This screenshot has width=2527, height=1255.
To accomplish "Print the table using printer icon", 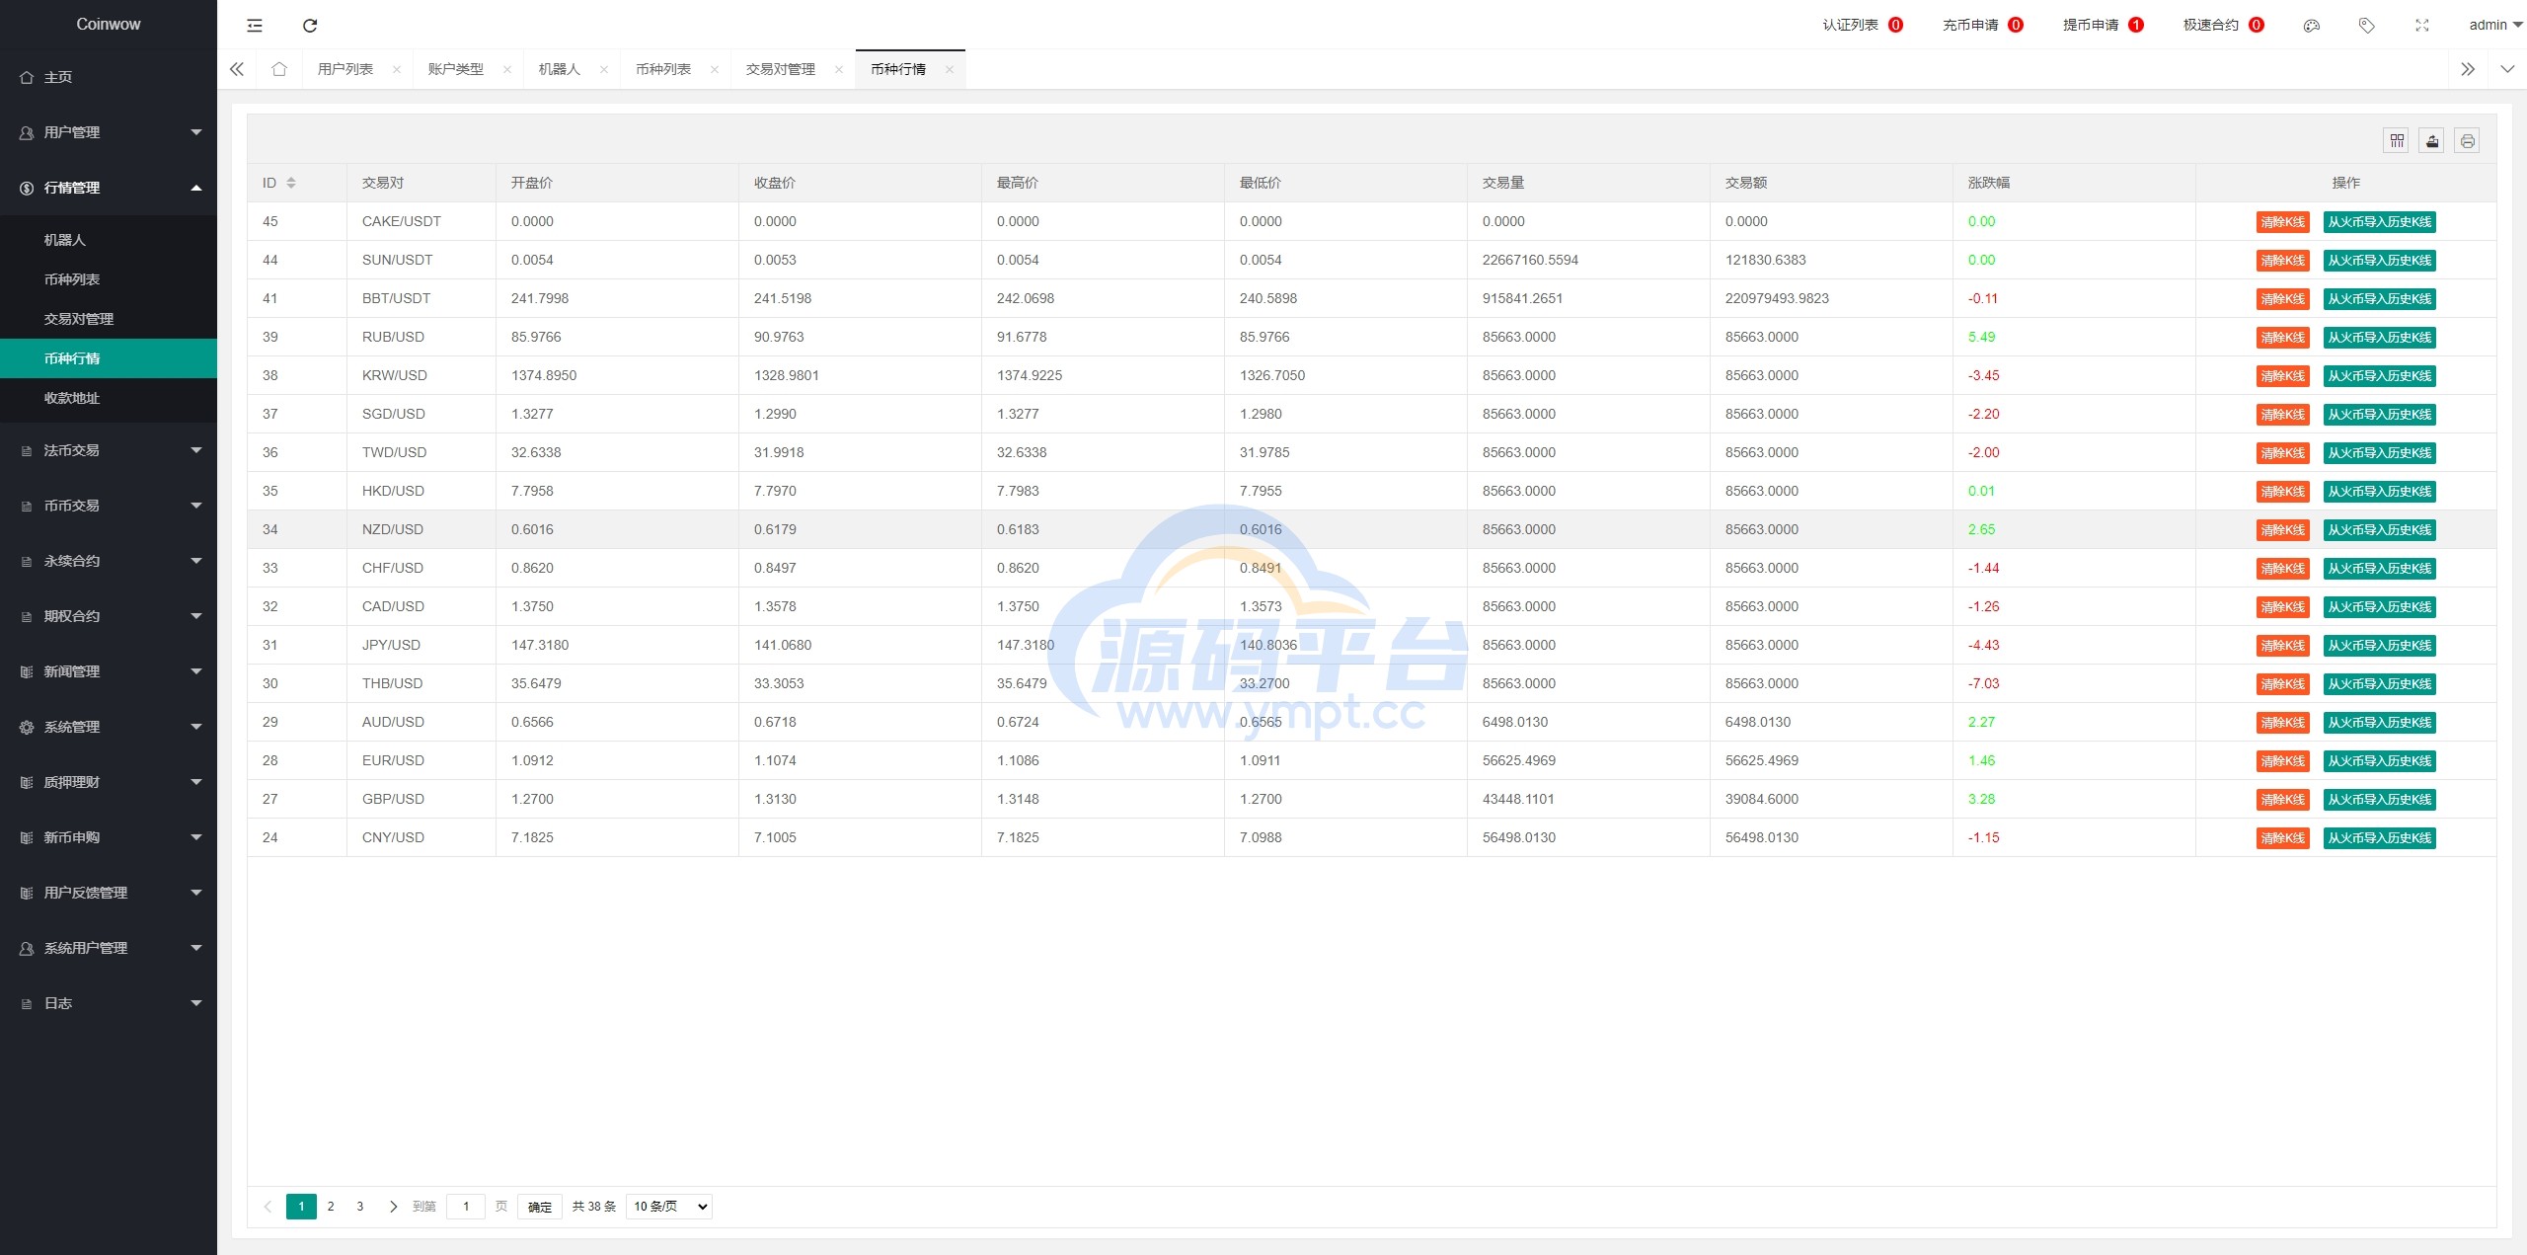I will (2467, 141).
